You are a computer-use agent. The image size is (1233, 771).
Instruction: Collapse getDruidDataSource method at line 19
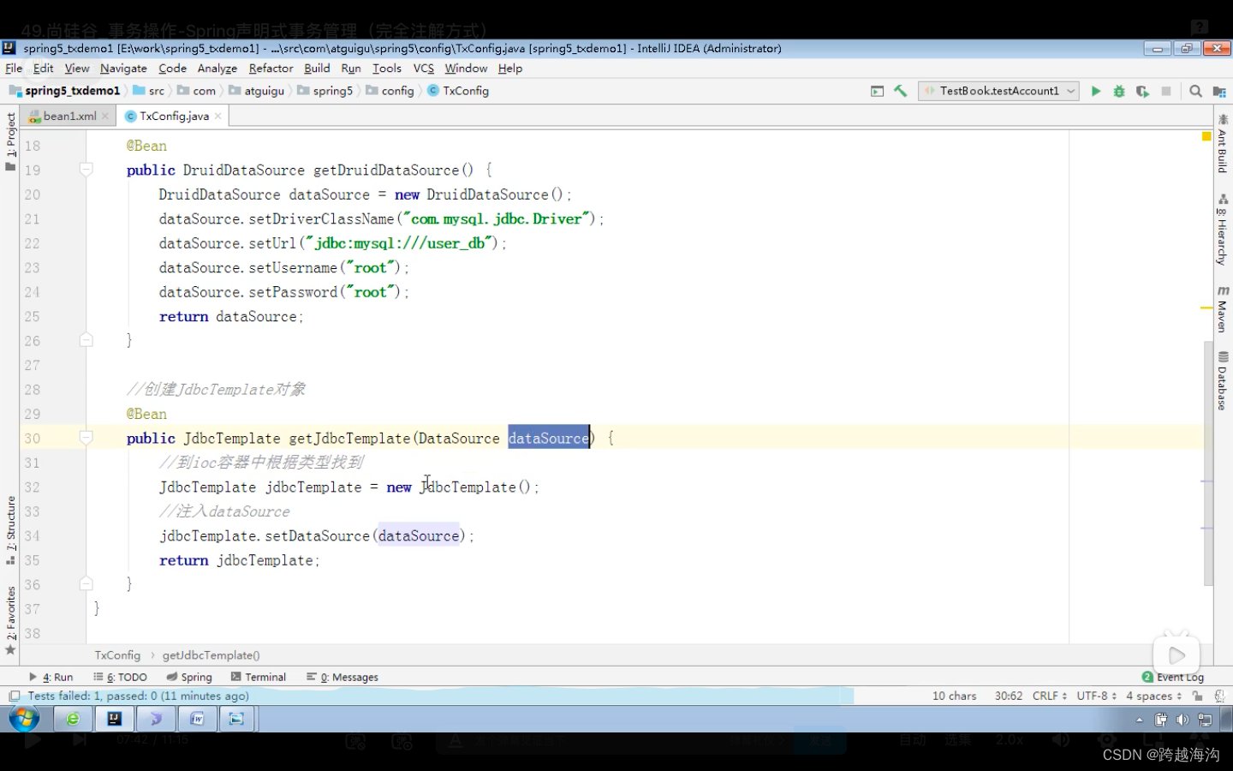(x=86, y=170)
